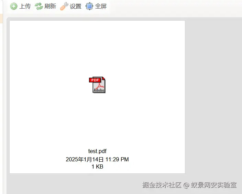
Task: Click the wrench settings icon
Action: coord(64,6)
